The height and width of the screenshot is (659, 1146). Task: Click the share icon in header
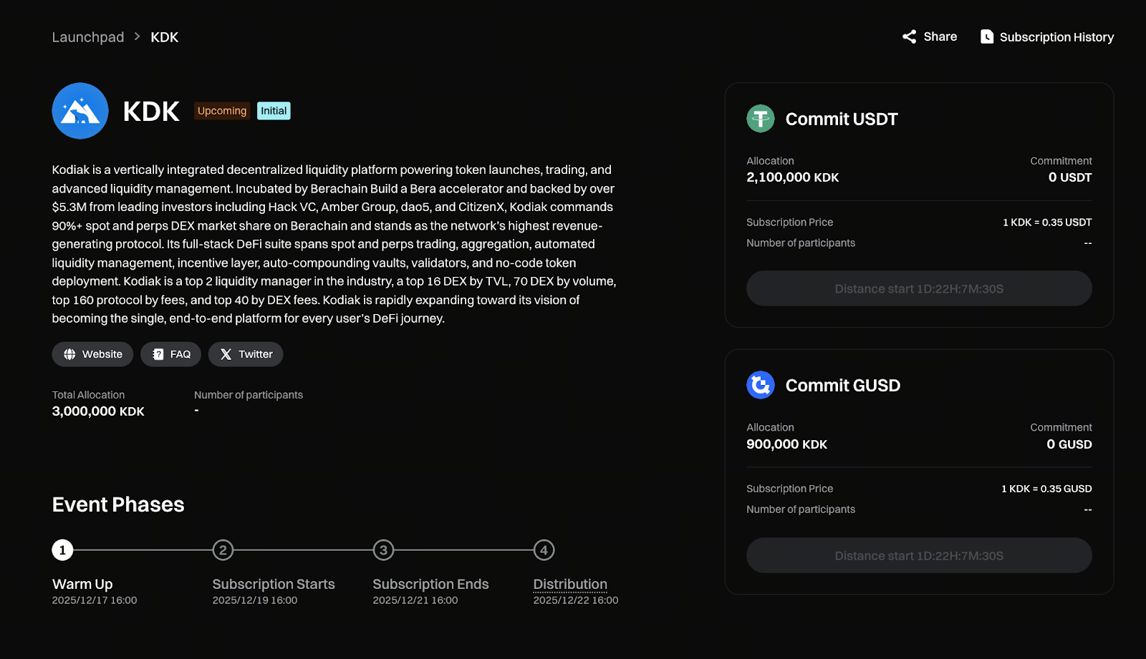909,36
